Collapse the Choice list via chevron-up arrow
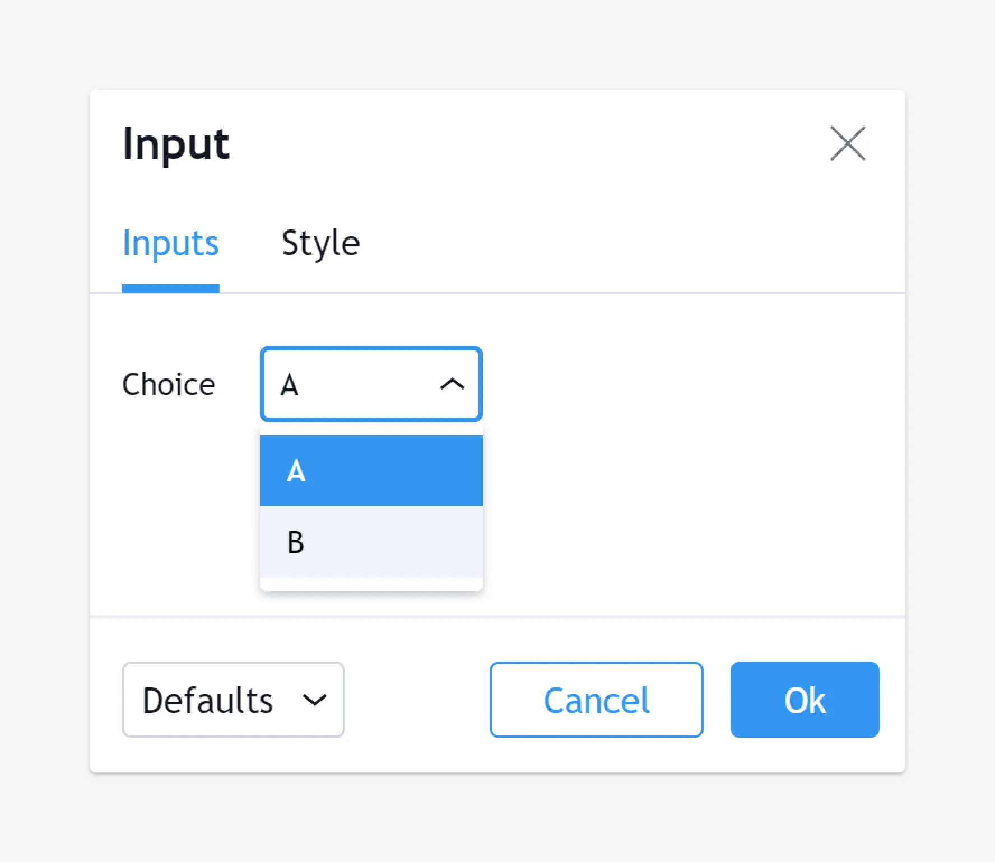This screenshot has height=862, width=995. [x=452, y=385]
